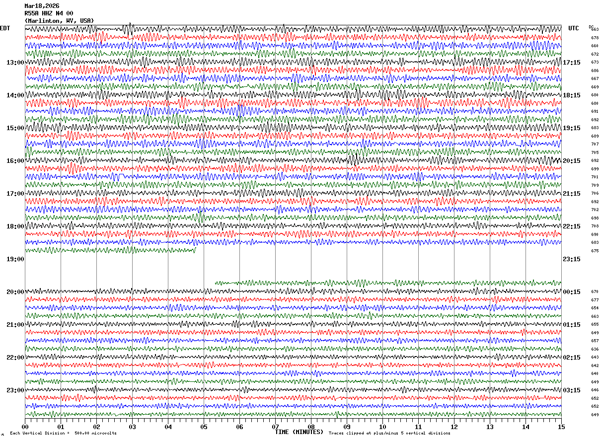Image resolution: width=601 pixels, height=440 pixels.
Task: Click the DC offset value '691'
Action: click(595, 112)
